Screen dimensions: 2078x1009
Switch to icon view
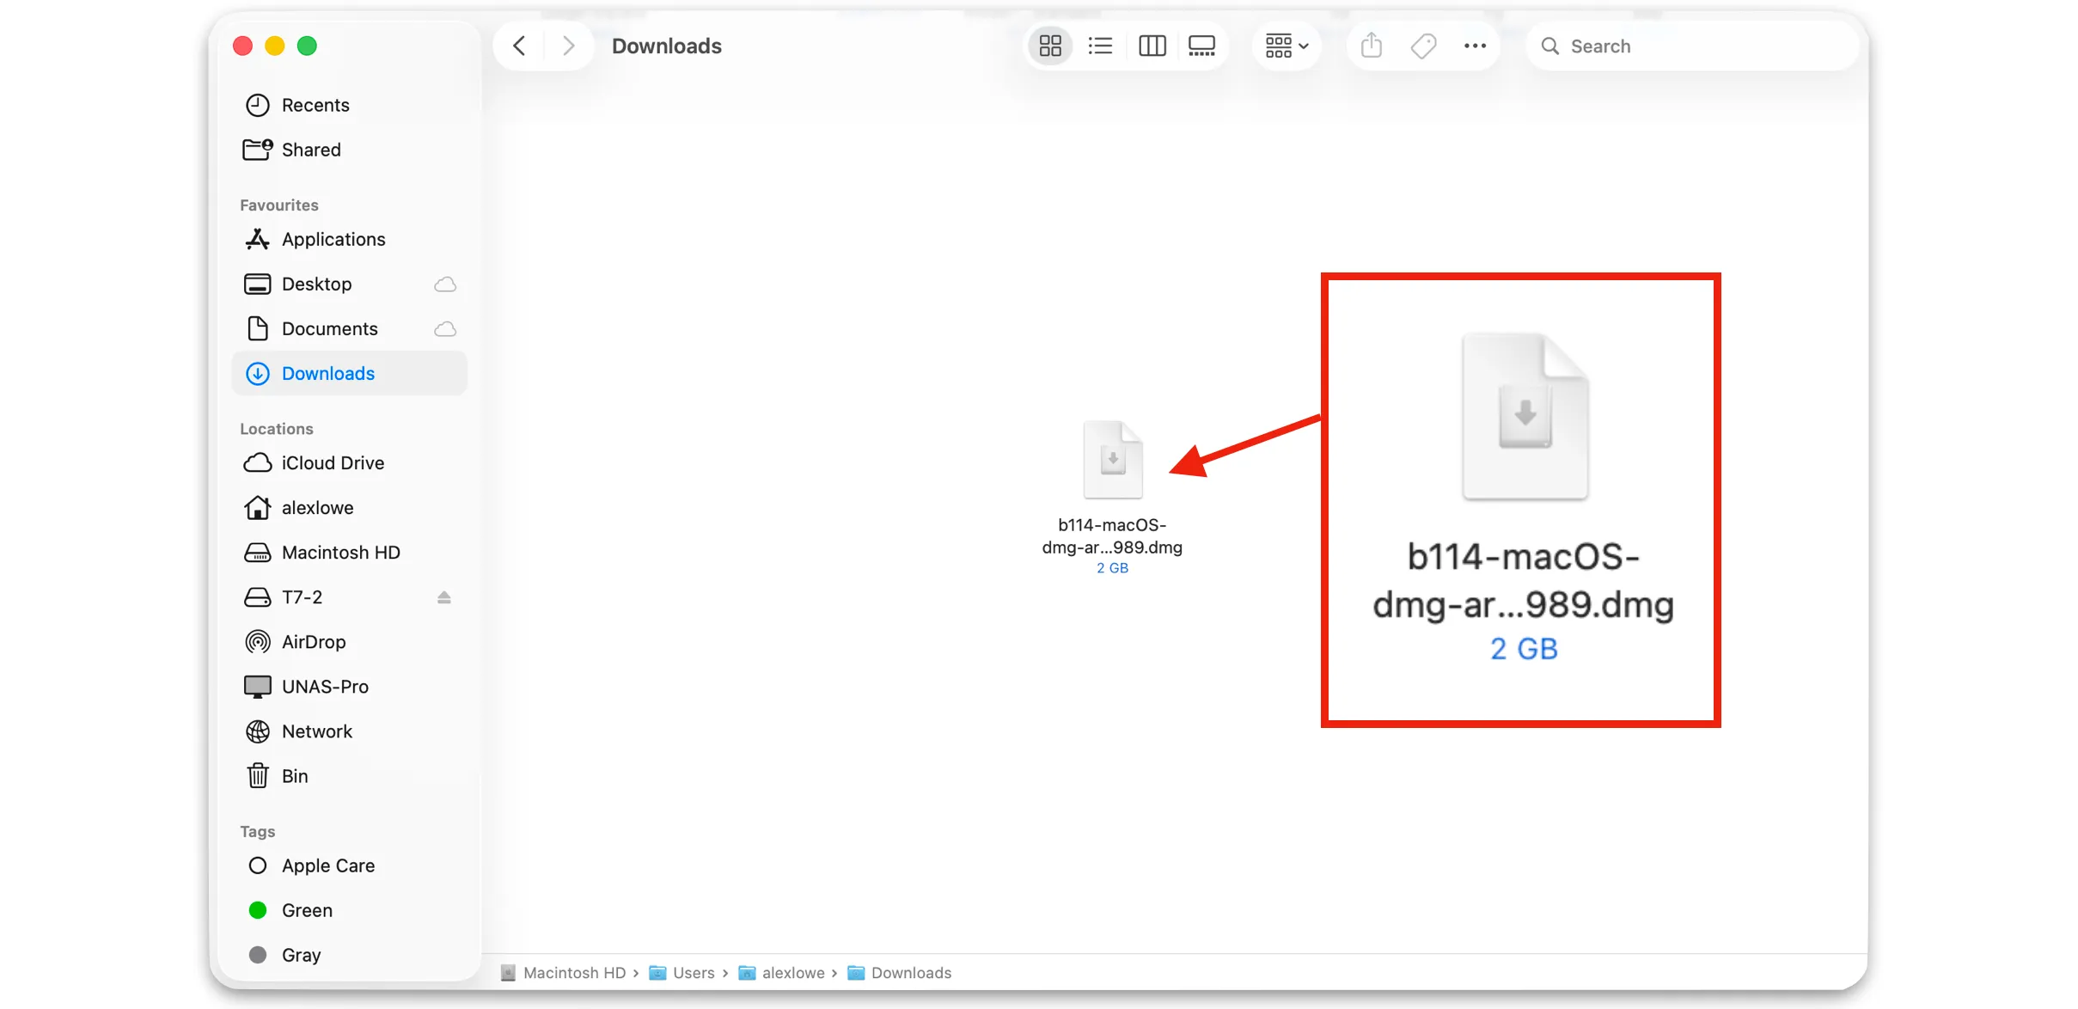(1050, 46)
